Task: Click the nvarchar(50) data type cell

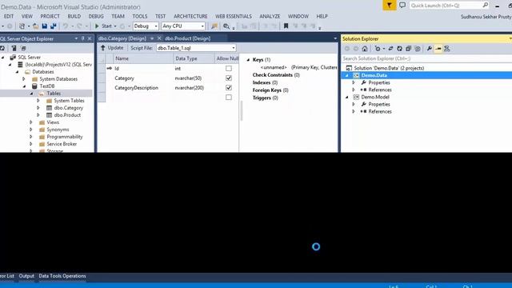Action: pyautogui.click(x=194, y=78)
